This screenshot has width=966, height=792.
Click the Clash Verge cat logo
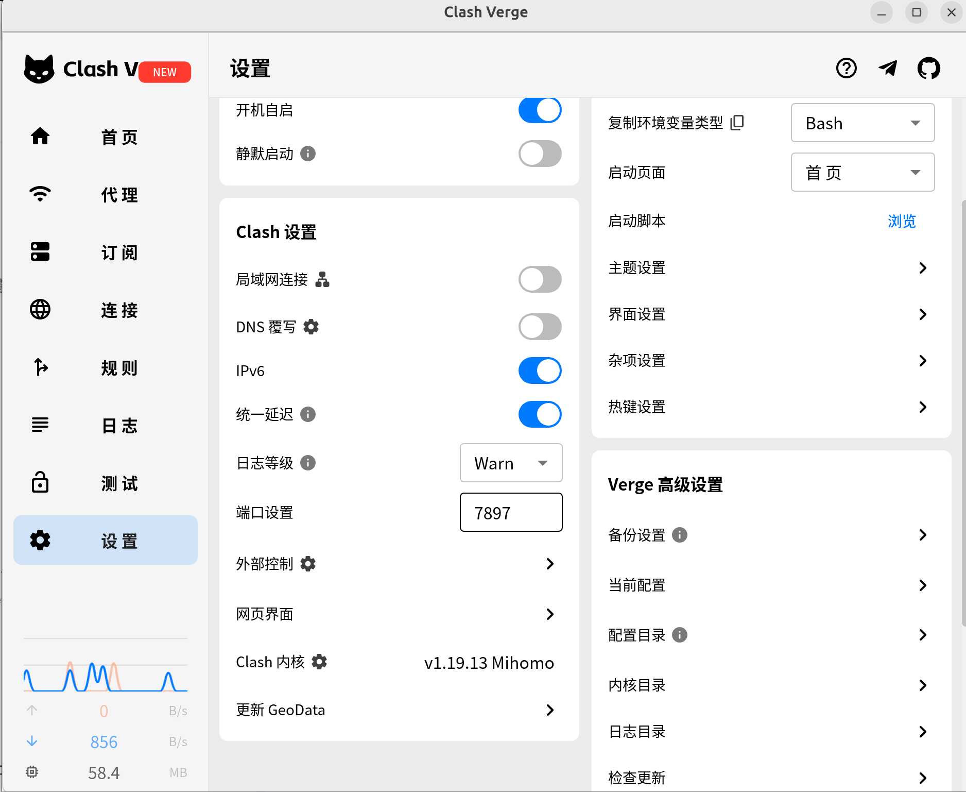39,69
